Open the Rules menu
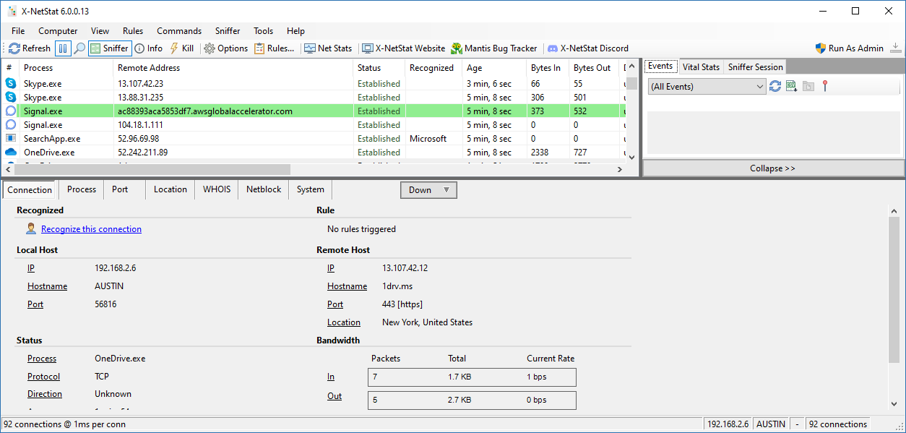 [133, 31]
